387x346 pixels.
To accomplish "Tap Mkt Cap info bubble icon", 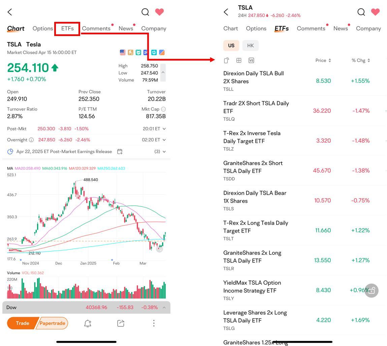I will click(163, 109).
